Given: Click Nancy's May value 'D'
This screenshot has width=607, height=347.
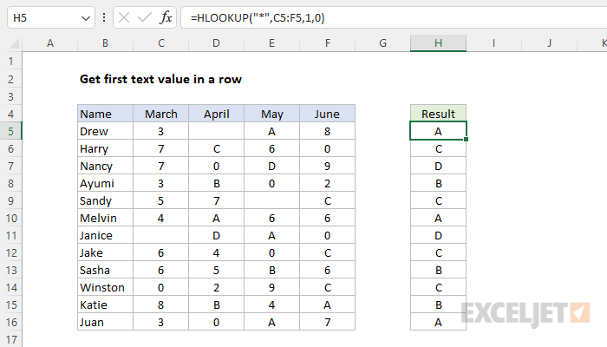Looking at the screenshot, I should (271, 167).
